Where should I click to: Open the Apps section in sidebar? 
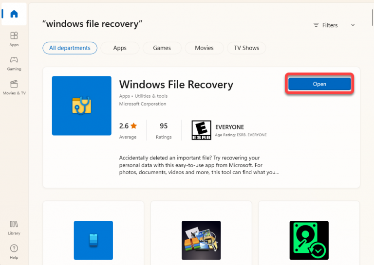[x=14, y=39]
